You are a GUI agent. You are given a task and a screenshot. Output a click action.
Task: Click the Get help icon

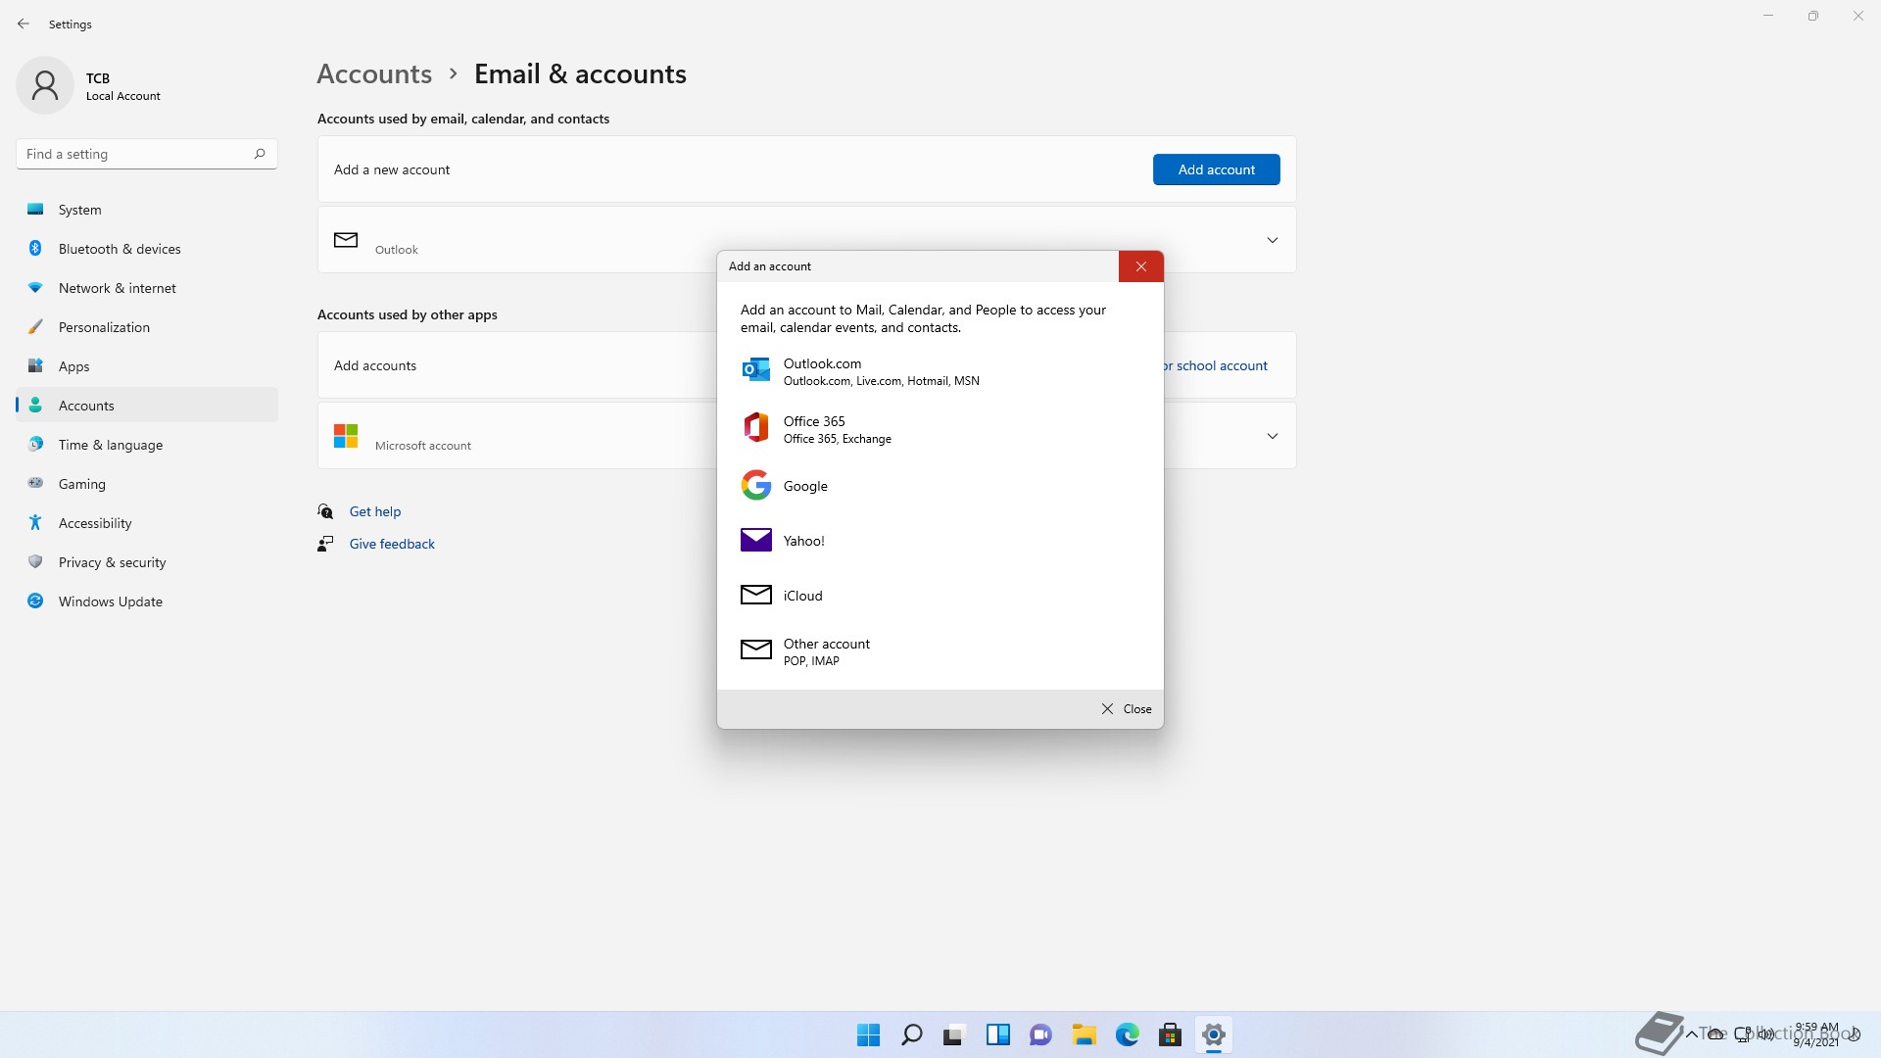(x=325, y=511)
